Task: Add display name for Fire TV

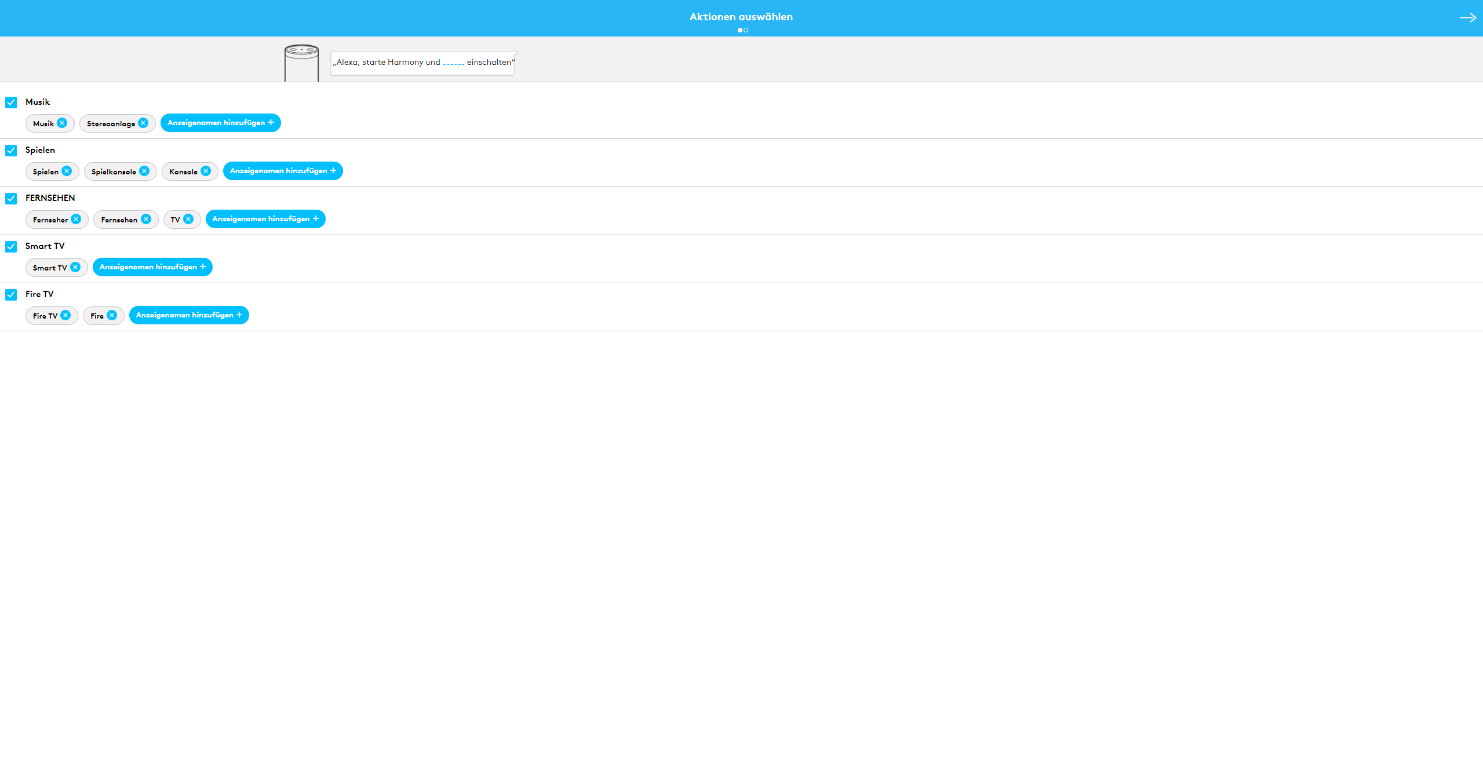Action: click(x=189, y=315)
